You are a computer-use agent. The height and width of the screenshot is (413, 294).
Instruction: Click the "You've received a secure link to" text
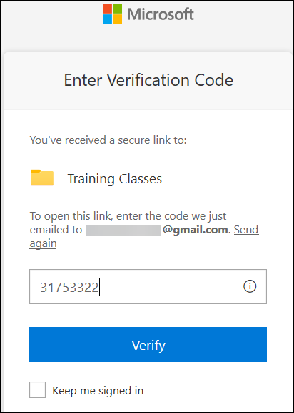pos(108,140)
